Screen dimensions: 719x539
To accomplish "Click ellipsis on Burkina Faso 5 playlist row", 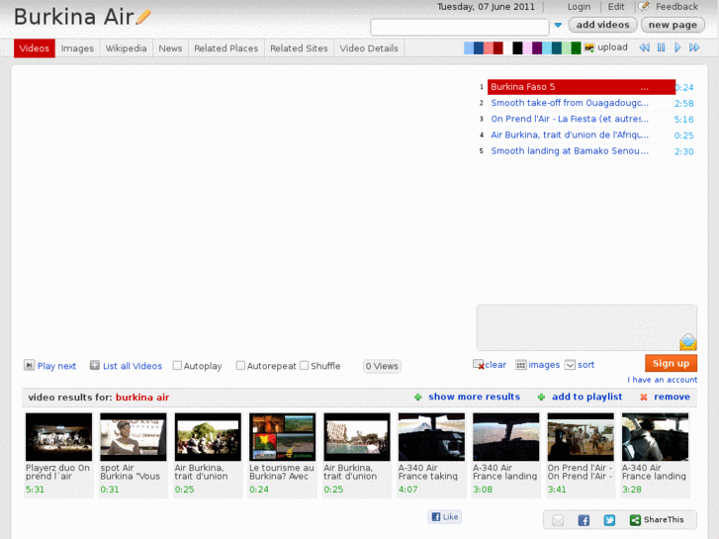I will [x=645, y=88].
